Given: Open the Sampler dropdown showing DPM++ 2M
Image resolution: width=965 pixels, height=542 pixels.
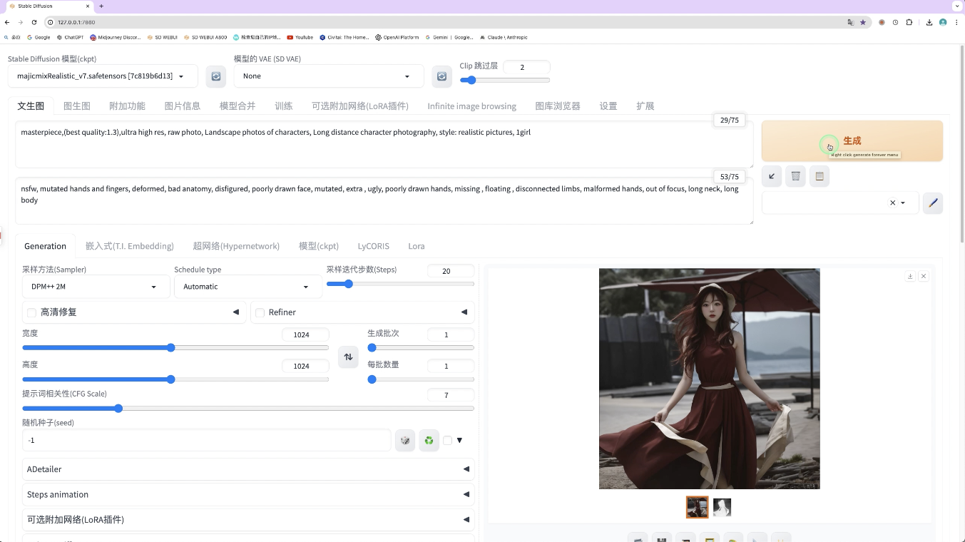Looking at the screenshot, I should click(96, 287).
